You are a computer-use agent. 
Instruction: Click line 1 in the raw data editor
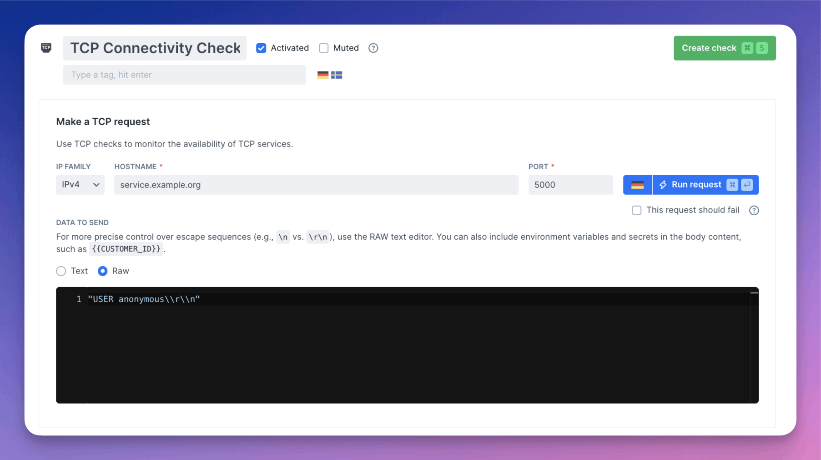pos(145,299)
